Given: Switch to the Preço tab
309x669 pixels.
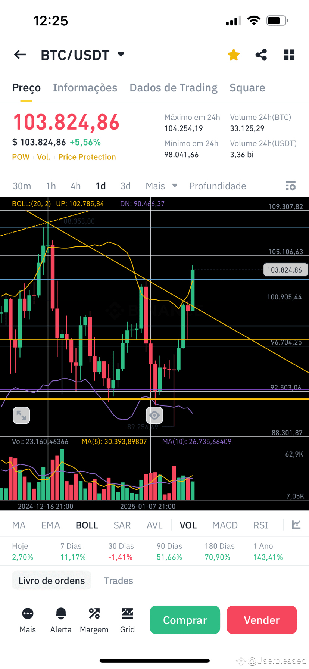Looking at the screenshot, I should click(26, 88).
